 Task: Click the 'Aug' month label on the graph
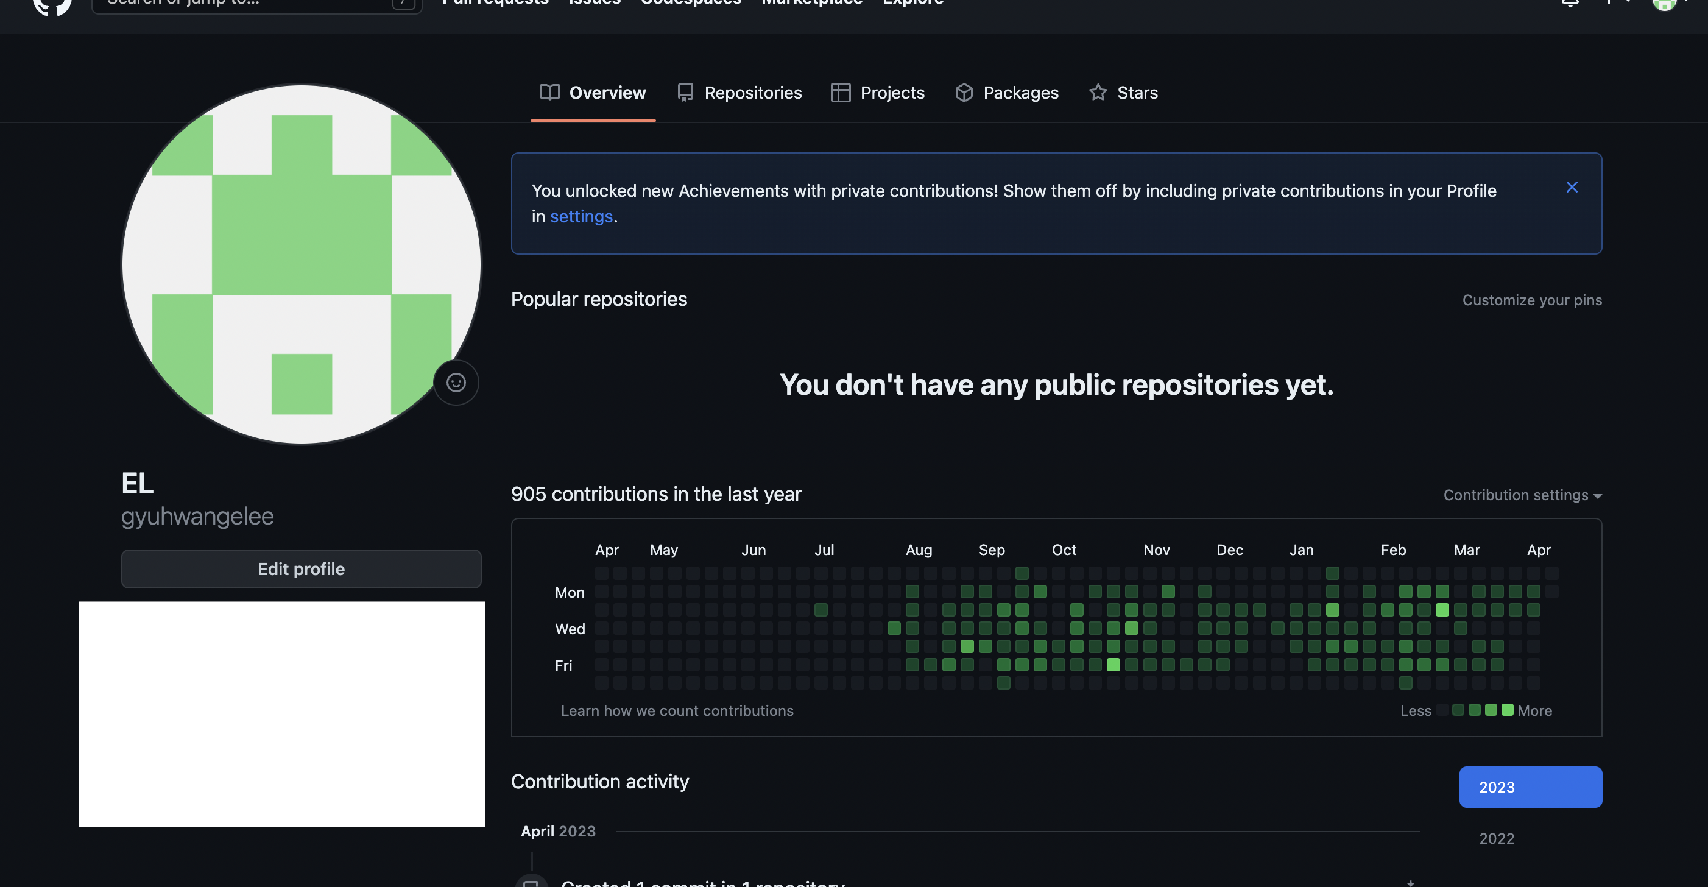click(x=919, y=550)
